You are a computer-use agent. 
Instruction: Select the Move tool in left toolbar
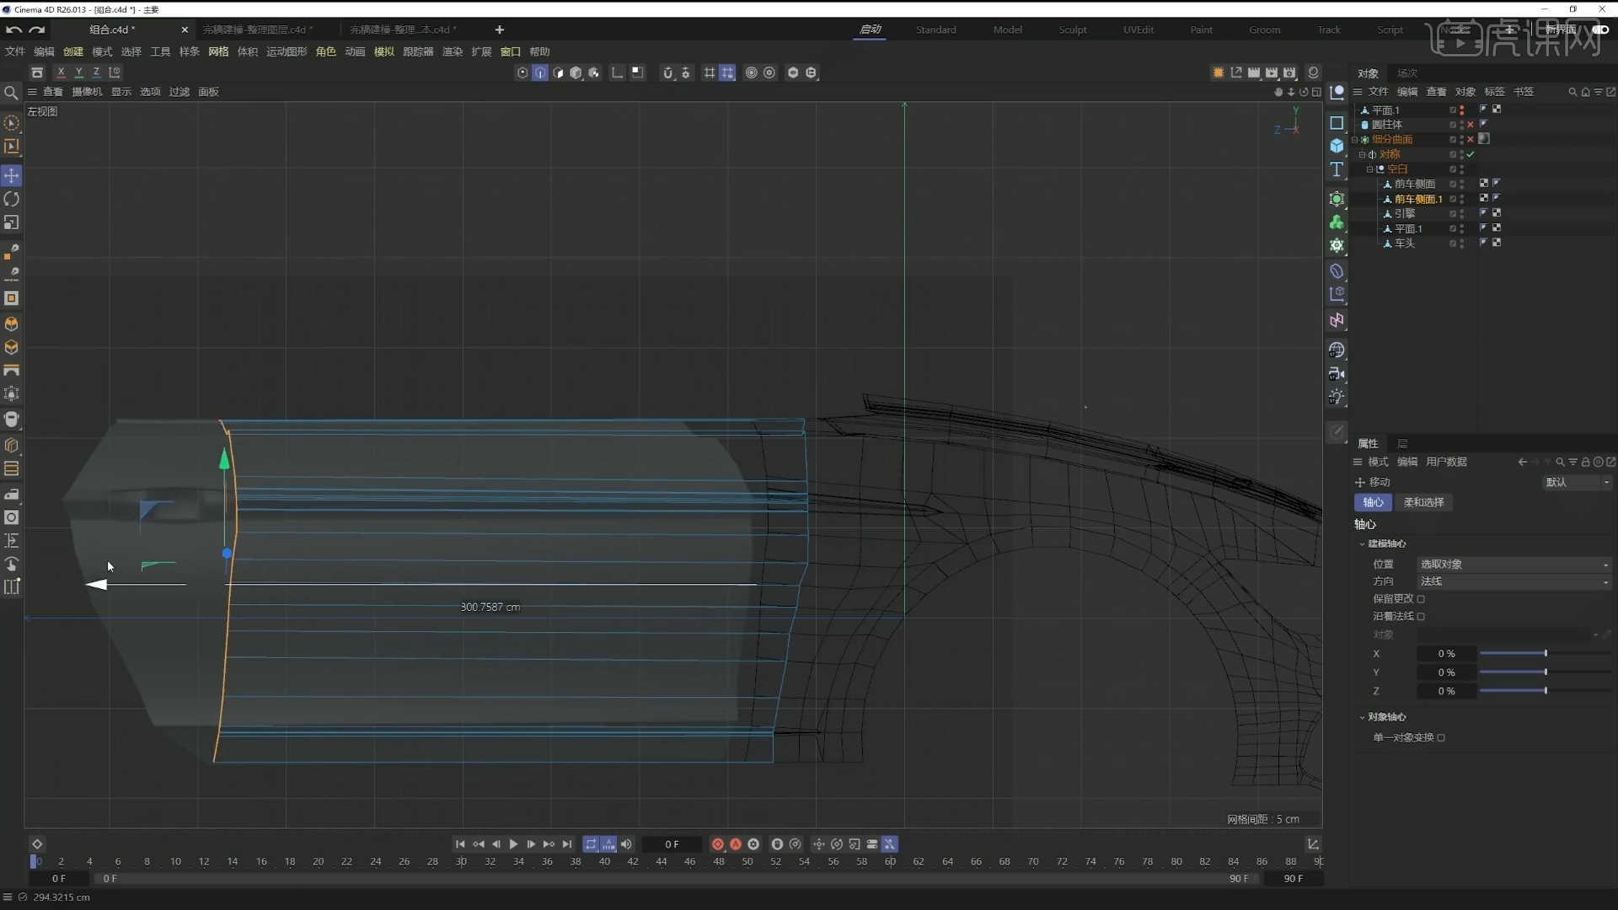[12, 175]
